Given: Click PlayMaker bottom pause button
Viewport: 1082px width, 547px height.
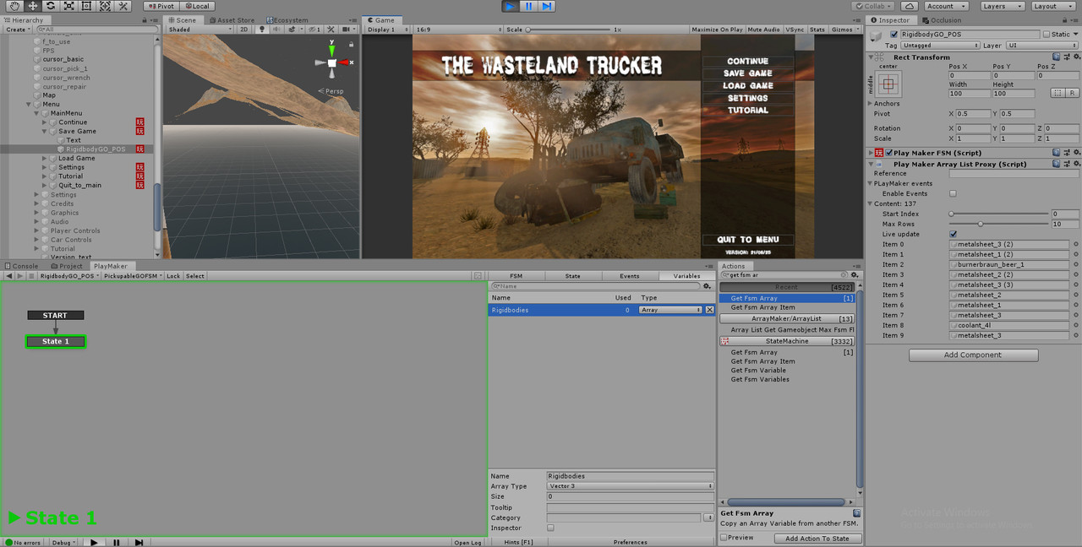Looking at the screenshot, I should (116, 542).
